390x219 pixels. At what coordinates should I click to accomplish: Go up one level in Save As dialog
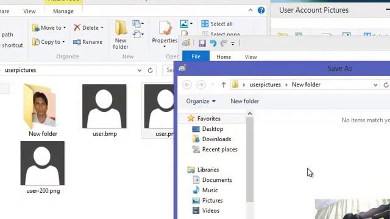pos(224,85)
